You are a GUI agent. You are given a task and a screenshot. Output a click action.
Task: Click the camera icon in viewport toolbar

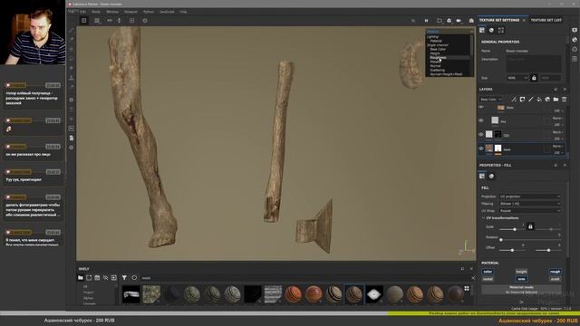(459, 21)
